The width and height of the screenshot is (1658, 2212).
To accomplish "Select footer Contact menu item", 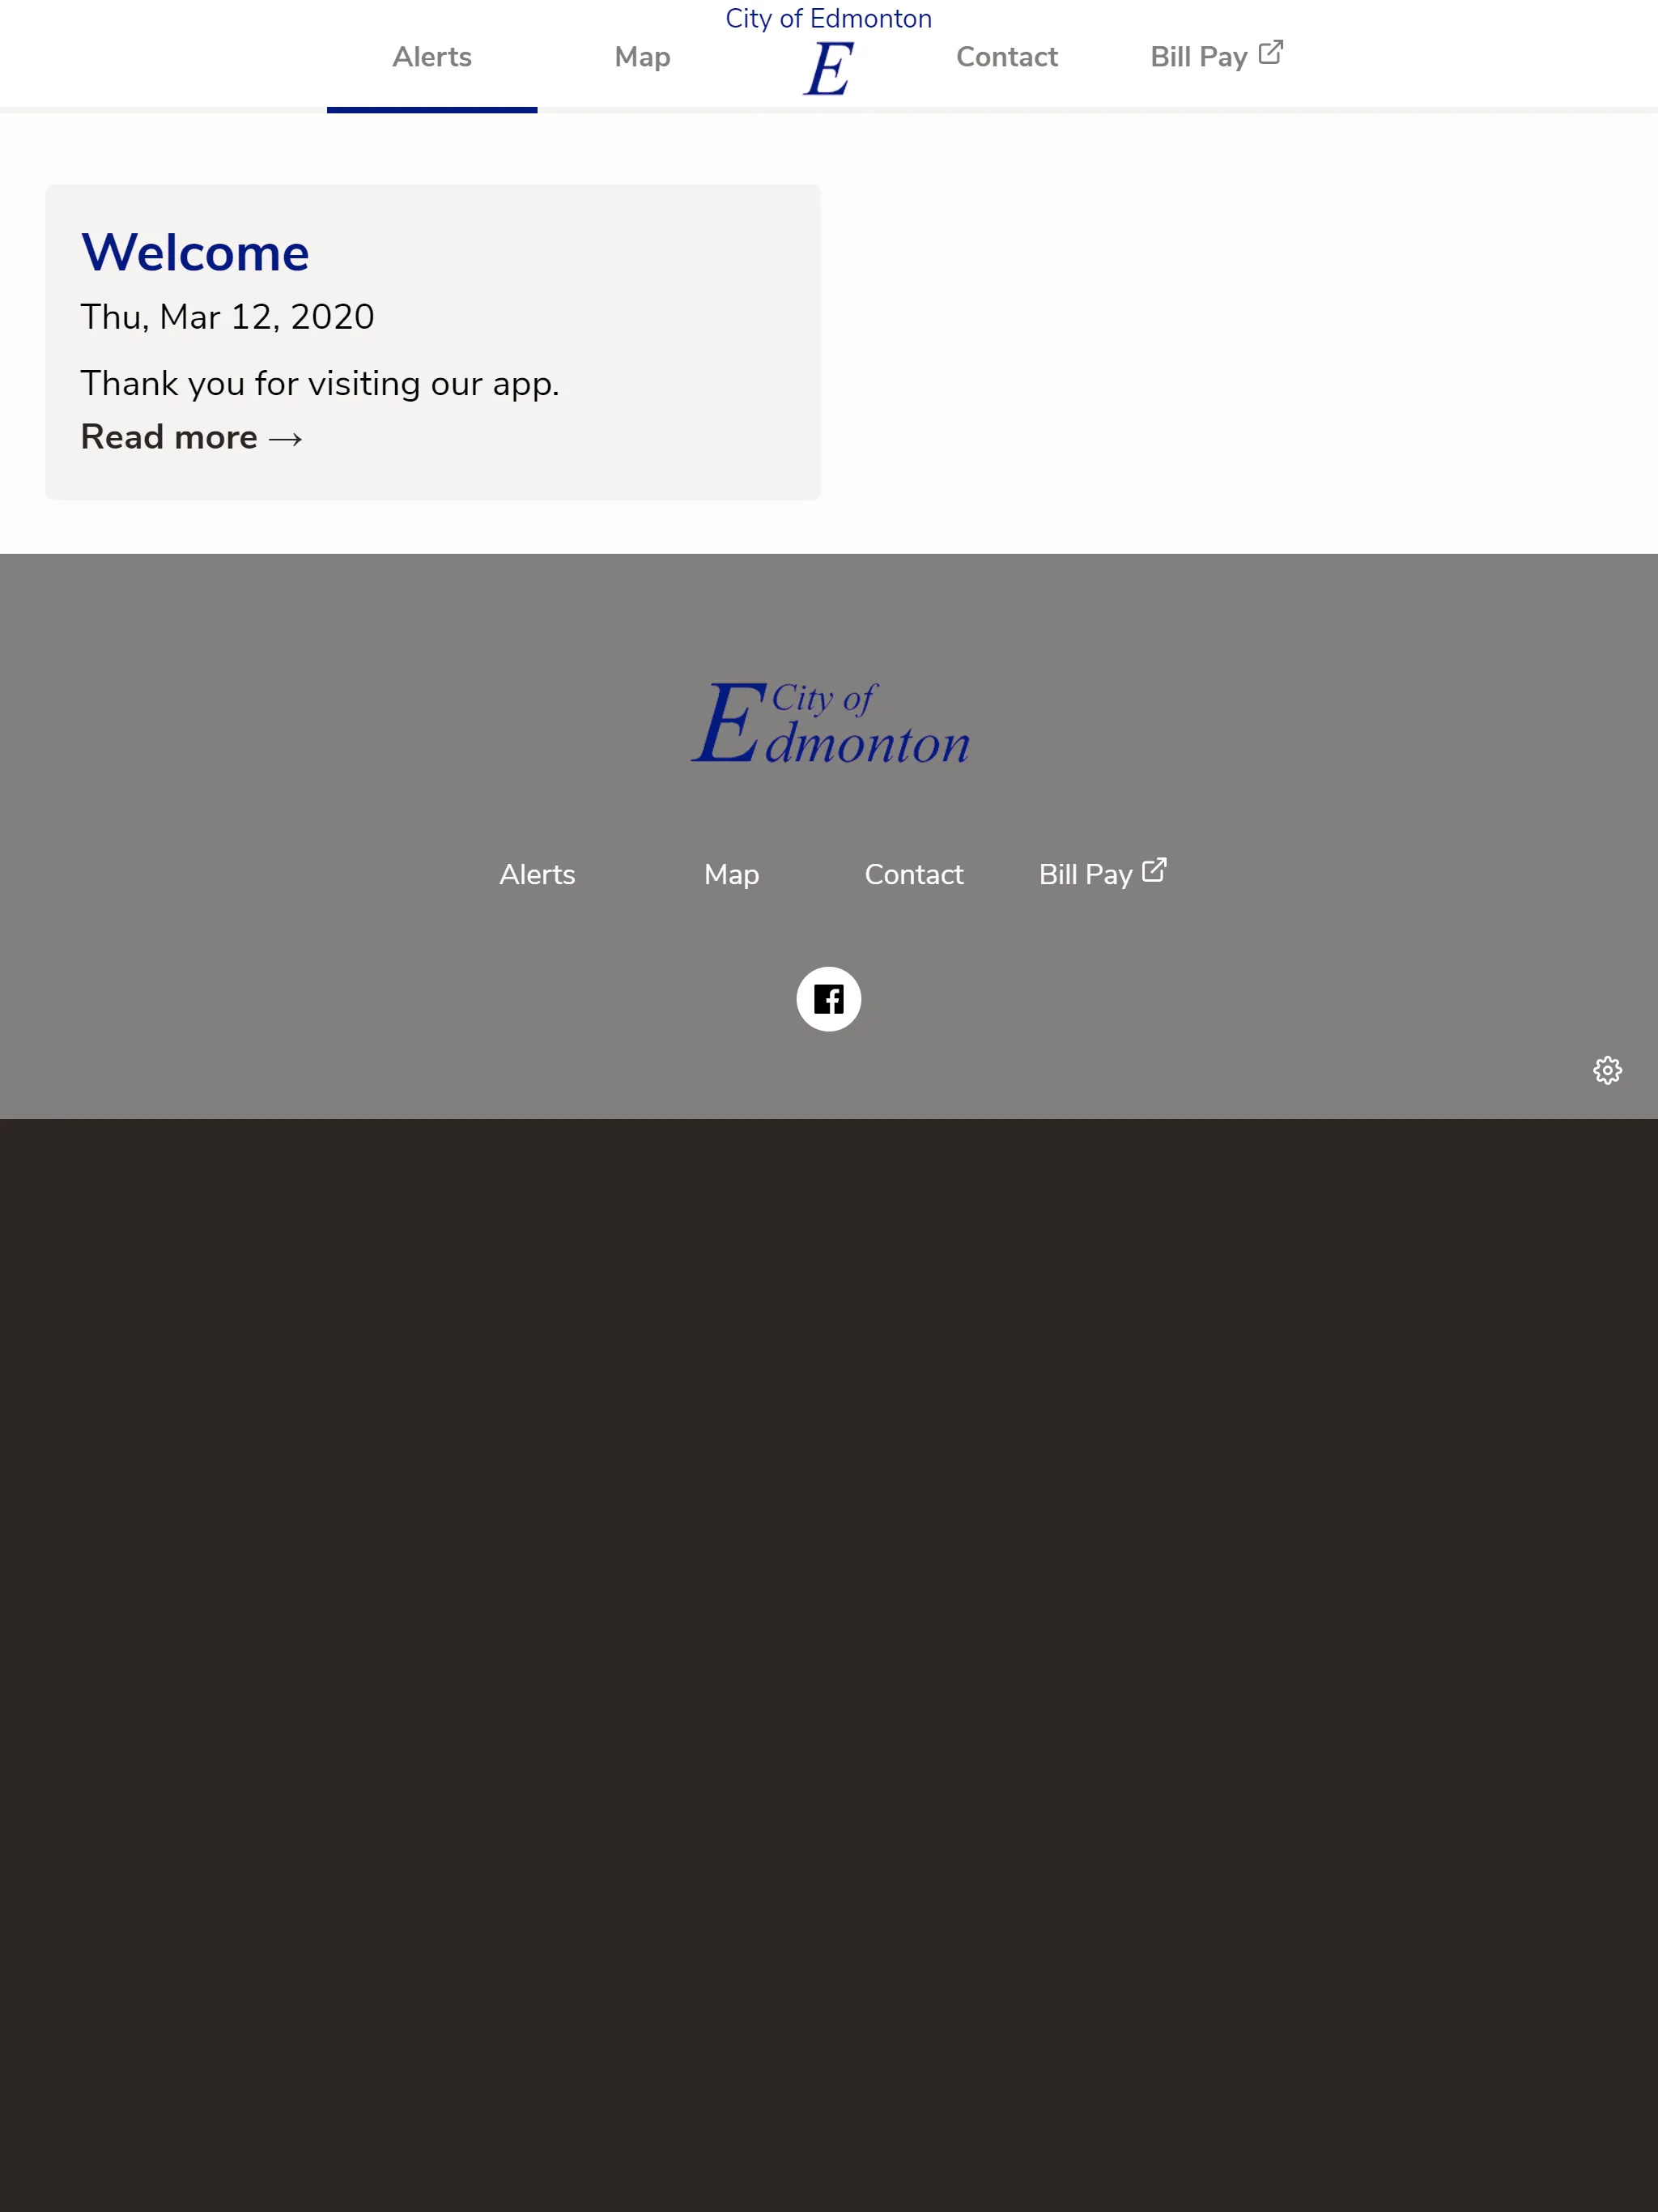I will click(x=914, y=874).
